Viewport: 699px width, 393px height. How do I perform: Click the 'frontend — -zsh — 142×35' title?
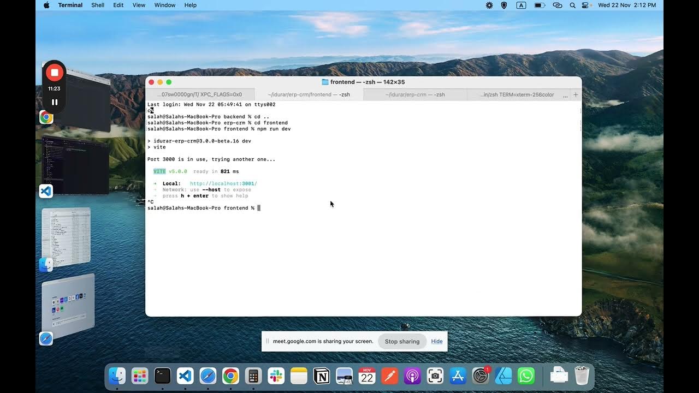coord(367,82)
